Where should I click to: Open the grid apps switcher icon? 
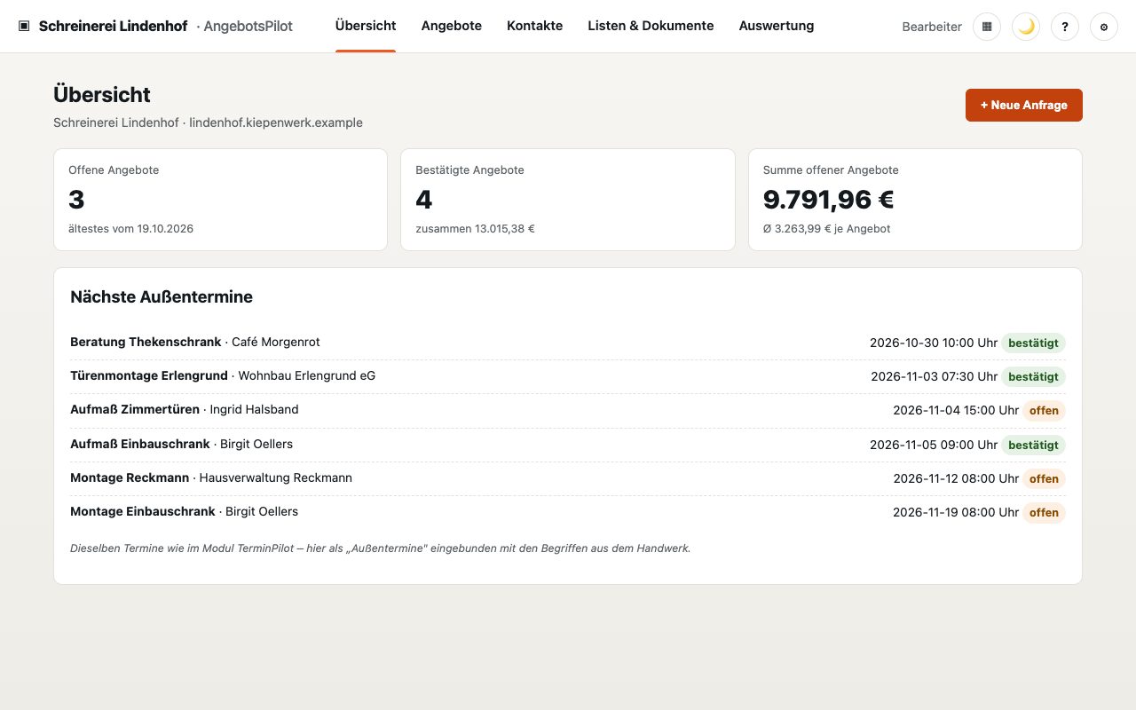coord(987,27)
